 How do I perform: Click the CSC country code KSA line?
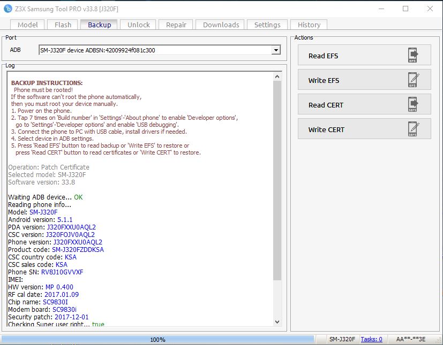[42, 257]
